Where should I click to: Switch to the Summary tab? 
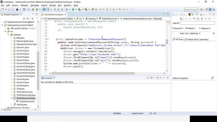point(204,39)
